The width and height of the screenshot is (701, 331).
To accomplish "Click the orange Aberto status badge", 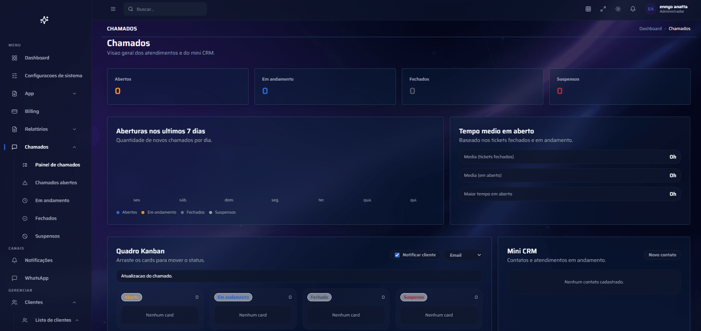I will pos(132,297).
